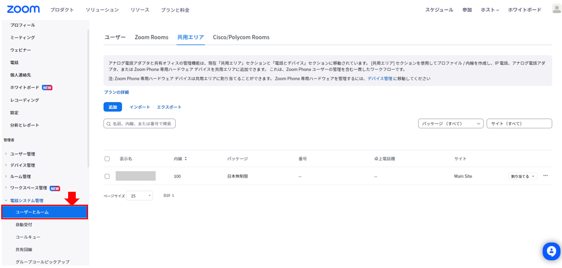Open プロフィール in sidebar
The image size is (562, 268).
(22, 25)
